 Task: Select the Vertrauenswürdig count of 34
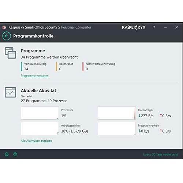pos(26,69)
